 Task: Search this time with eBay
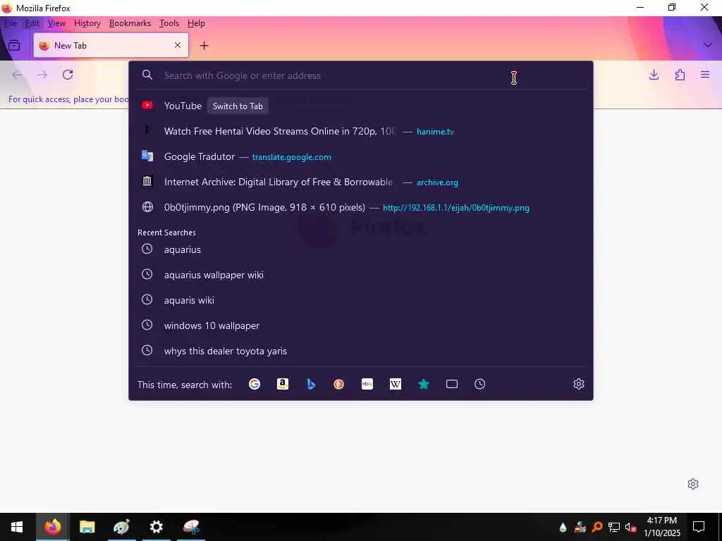point(367,384)
